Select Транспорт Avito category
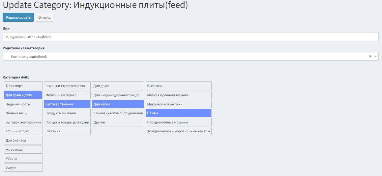This screenshot has height=176, width=382. pyautogui.click(x=23, y=86)
